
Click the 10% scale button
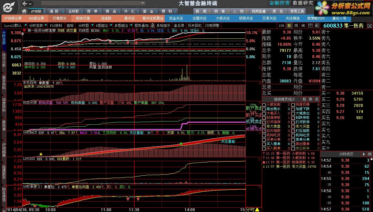point(281,26)
